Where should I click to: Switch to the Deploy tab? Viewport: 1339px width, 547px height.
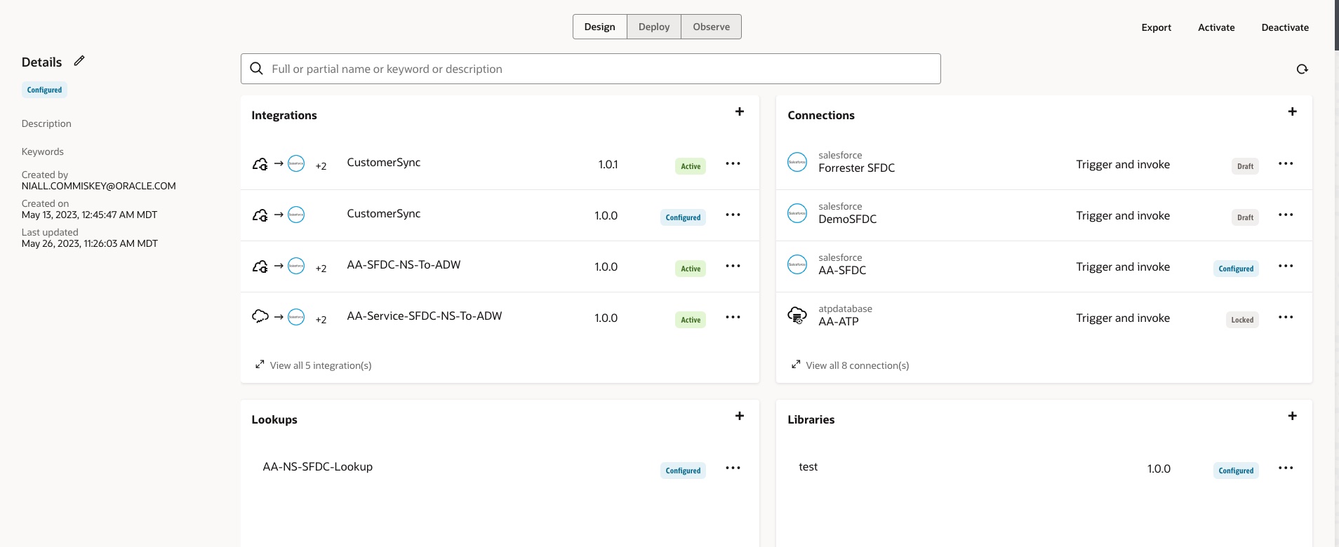click(654, 27)
